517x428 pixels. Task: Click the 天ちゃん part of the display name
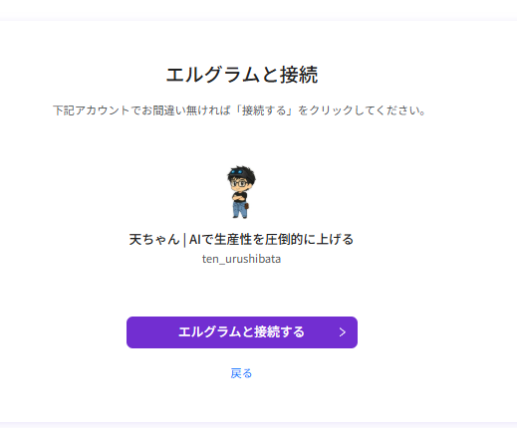(x=154, y=239)
